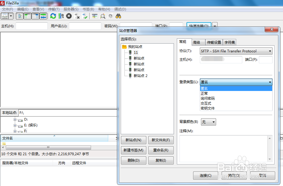
Task: Select site entry 新站点 2
Action: [x=140, y=76]
